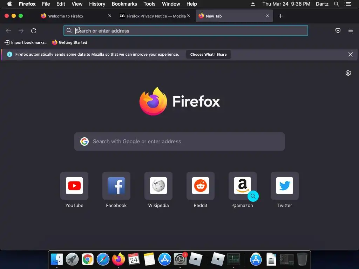Open Finder from the Dock

(x=56, y=260)
